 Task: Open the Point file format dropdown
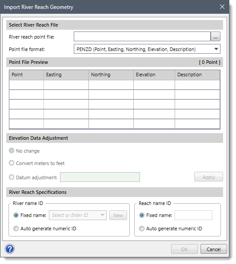147,49
